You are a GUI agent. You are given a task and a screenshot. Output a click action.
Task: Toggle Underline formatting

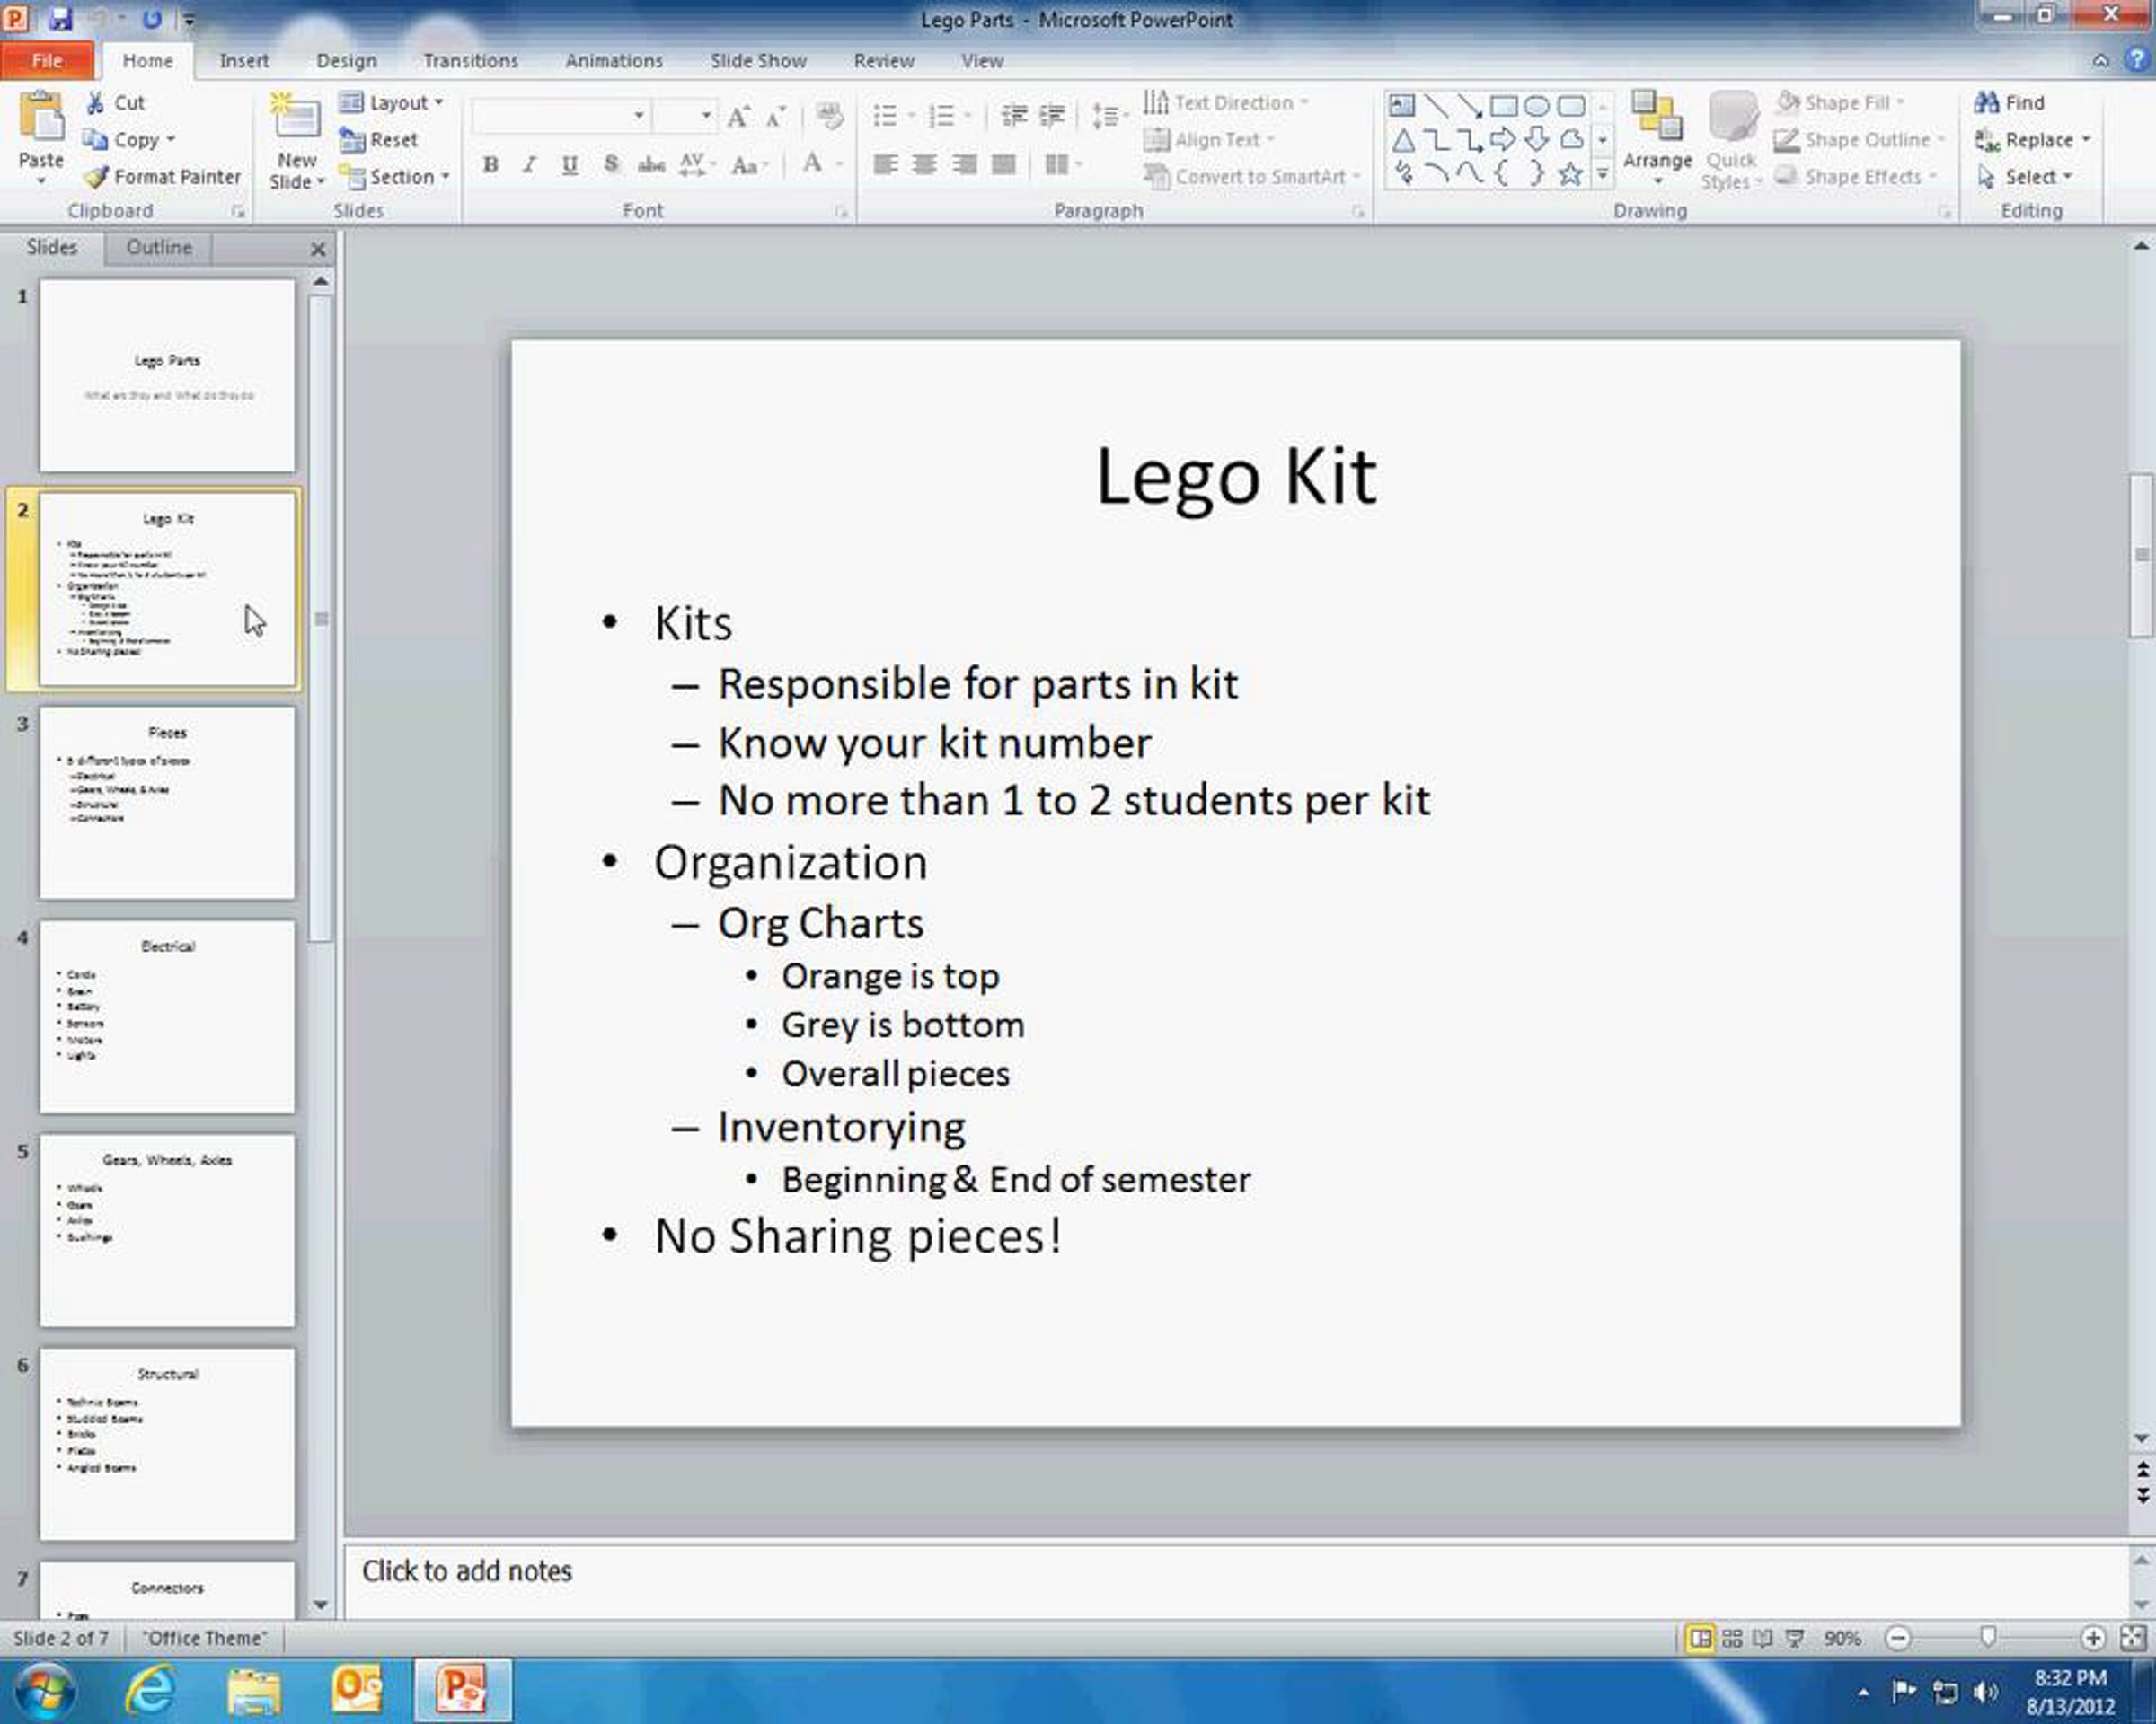(569, 165)
